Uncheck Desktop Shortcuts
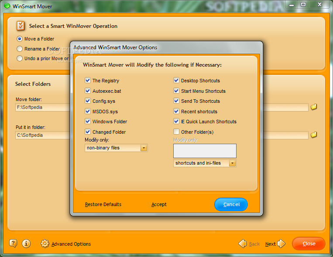This screenshot has width=333, height=257. [x=176, y=80]
